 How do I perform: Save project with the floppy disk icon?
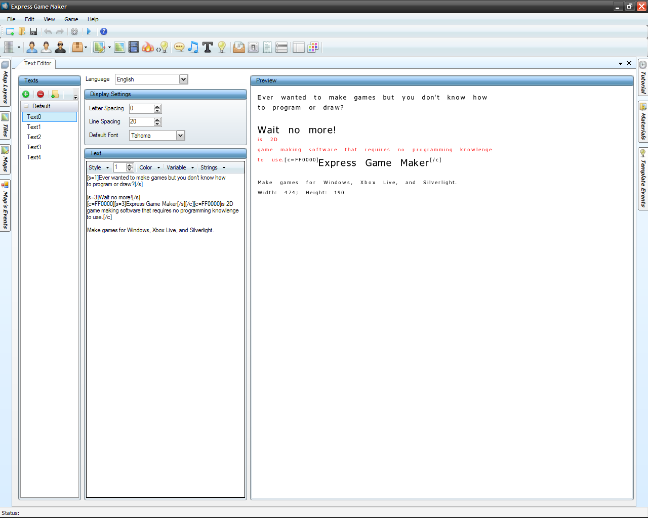coord(33,31)
